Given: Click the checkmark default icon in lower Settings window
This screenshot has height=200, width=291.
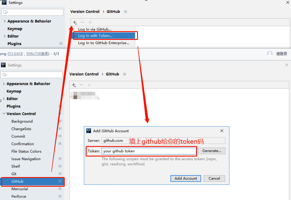Looking at the screenshot, I should click(89, 85).
